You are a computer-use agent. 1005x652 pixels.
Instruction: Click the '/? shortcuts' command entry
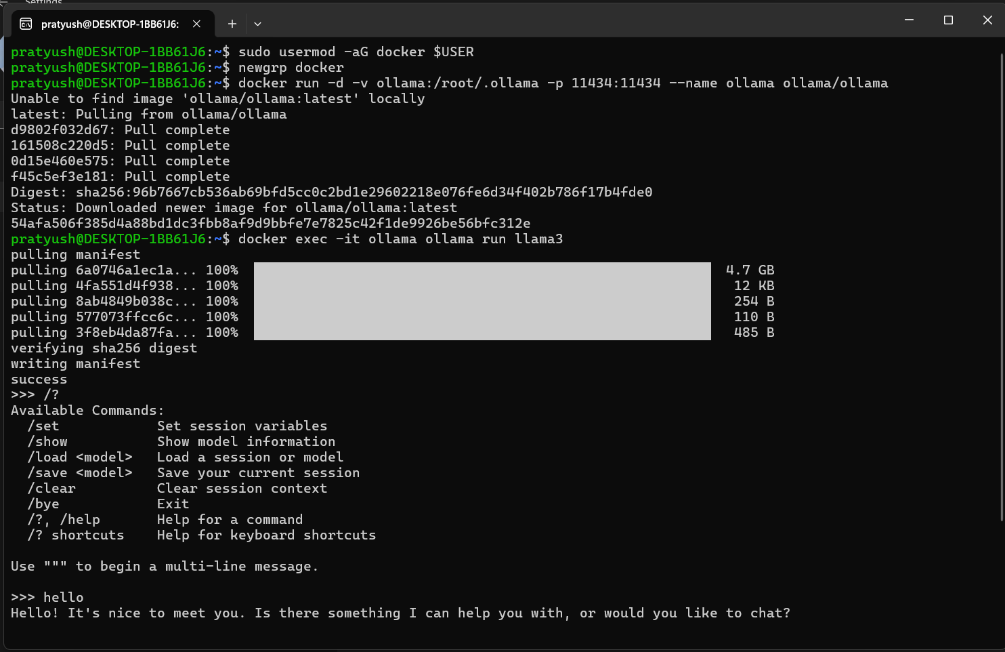(x=76, y=535)
